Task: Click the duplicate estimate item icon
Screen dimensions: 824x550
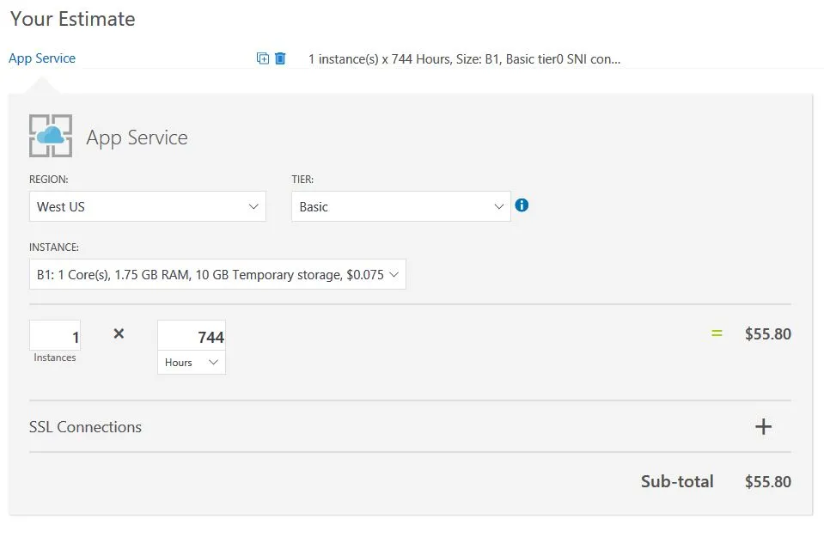Action: pos(262,58)
